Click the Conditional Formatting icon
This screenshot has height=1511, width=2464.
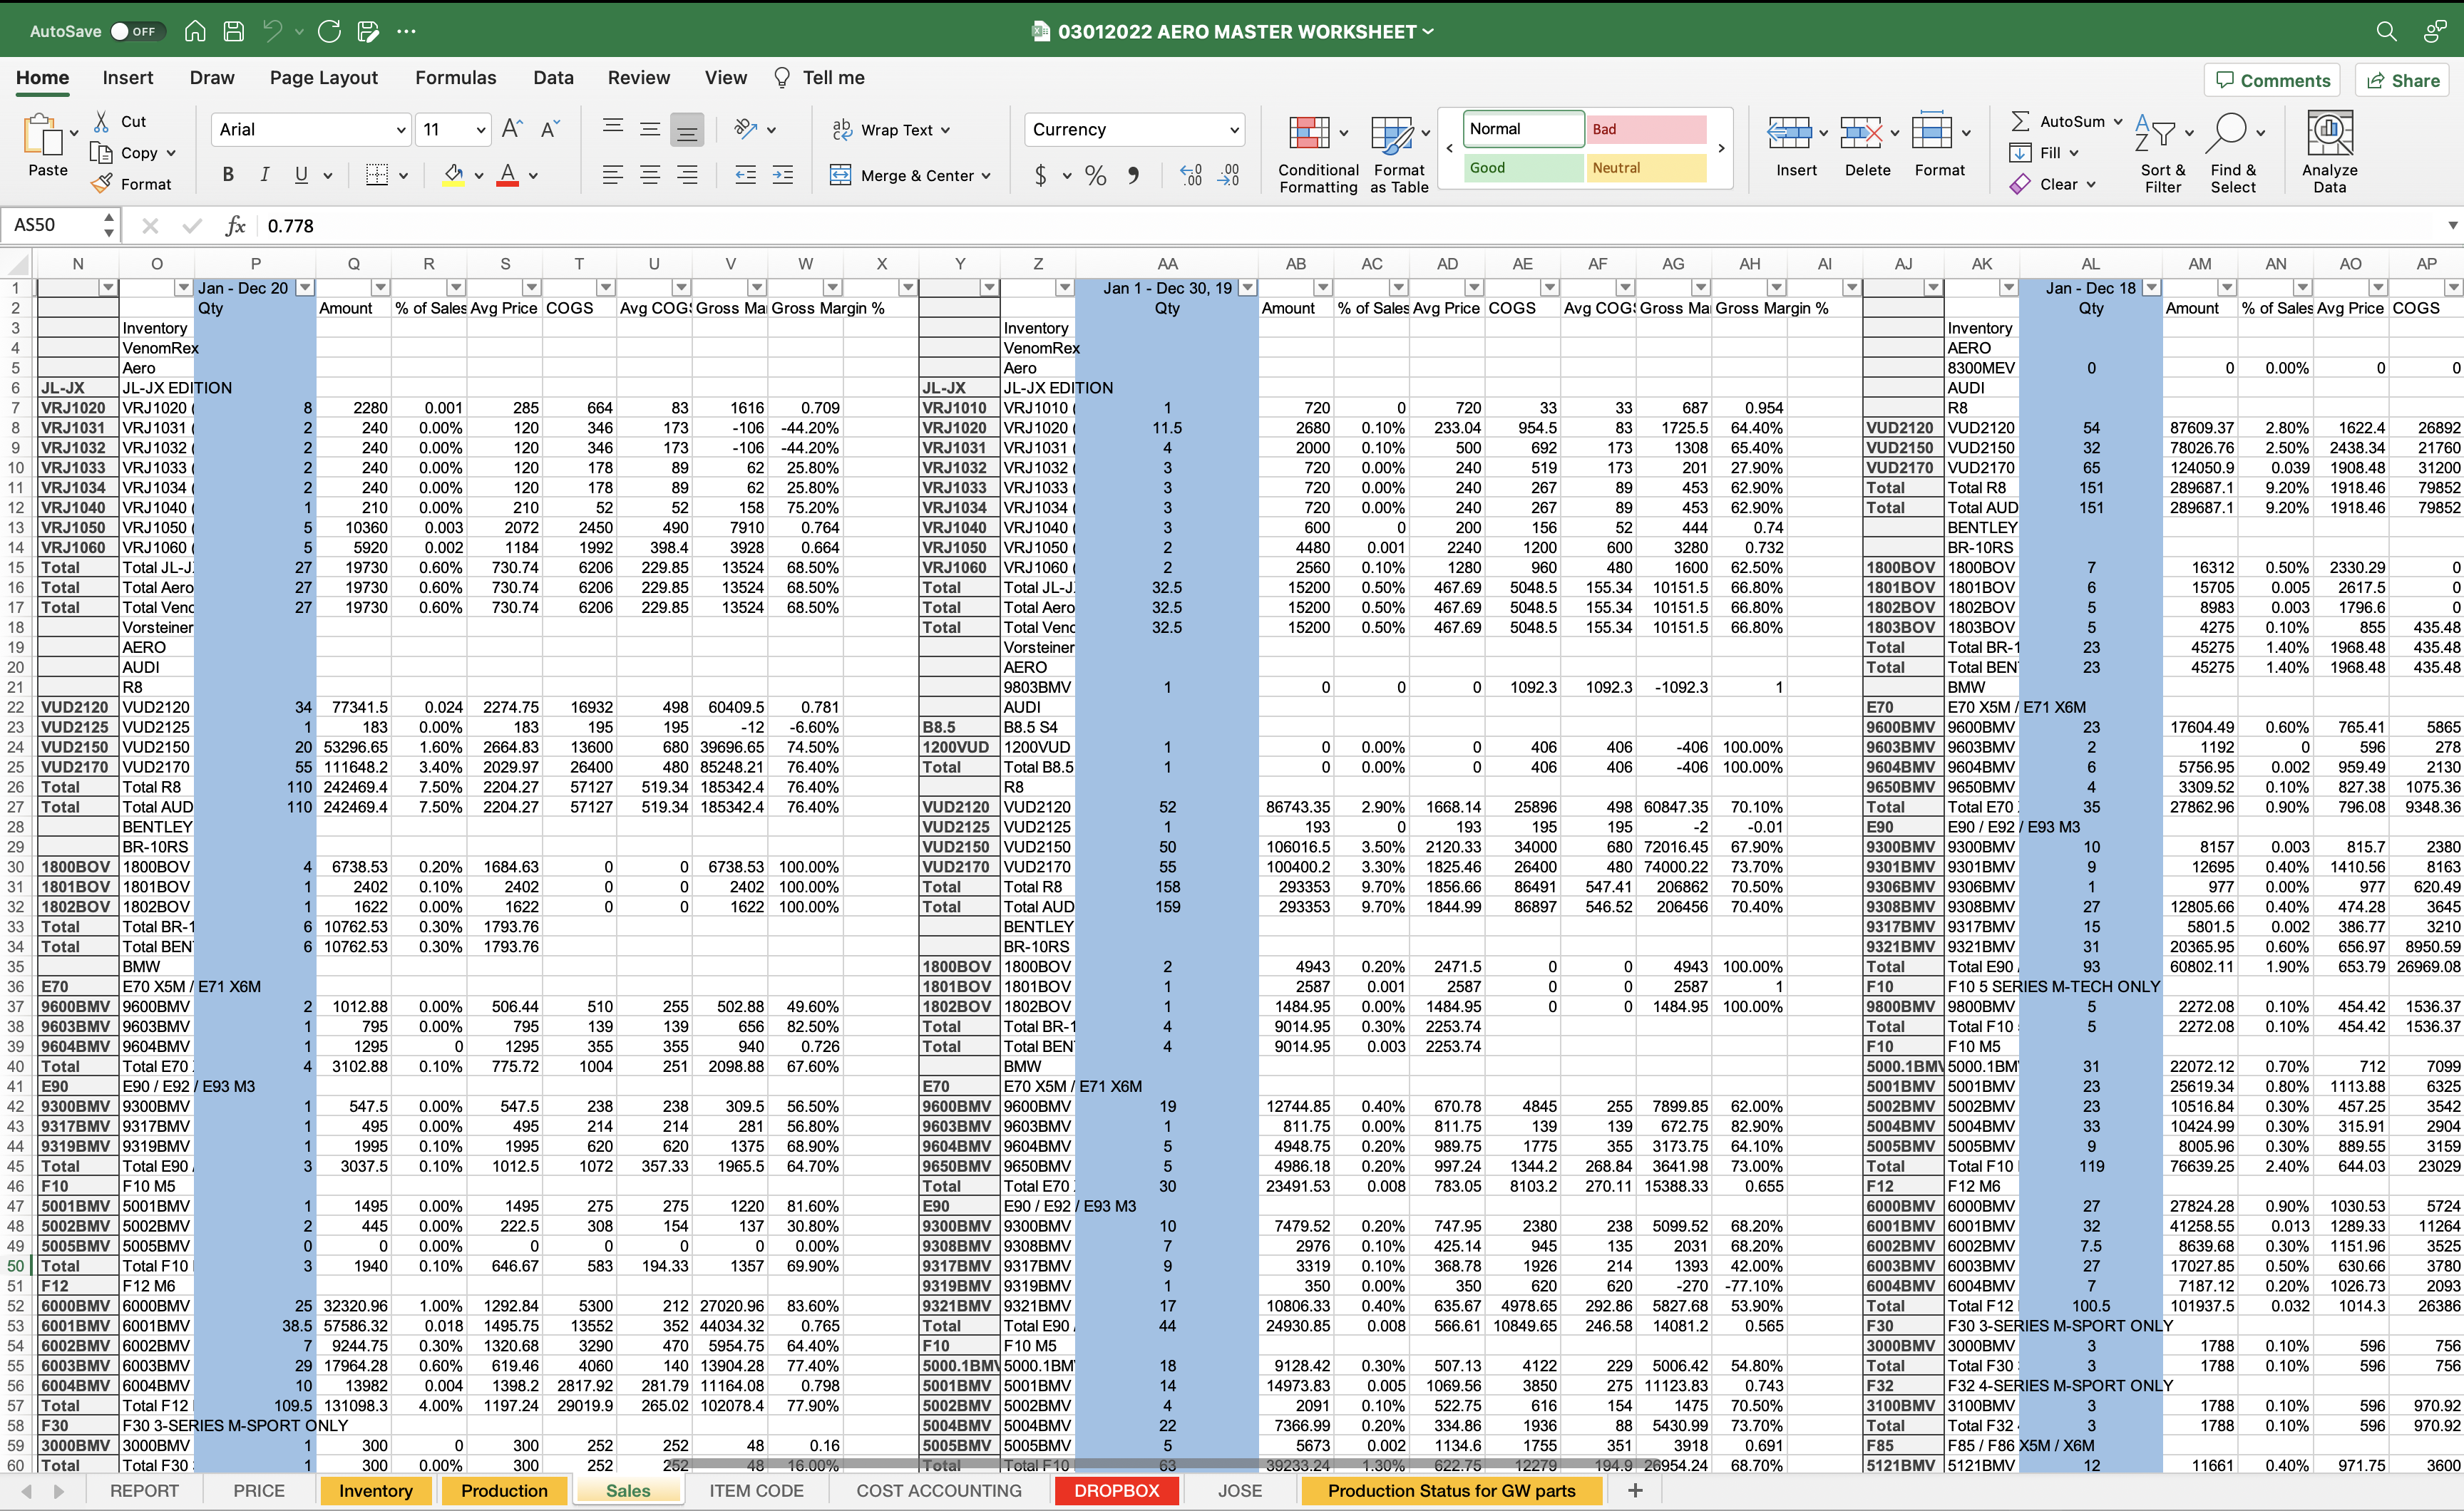pos(1308,134)
